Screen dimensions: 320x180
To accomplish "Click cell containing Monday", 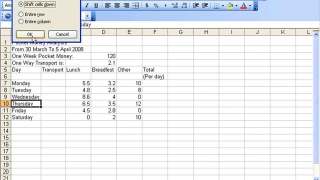I will [x=26, y=83].
